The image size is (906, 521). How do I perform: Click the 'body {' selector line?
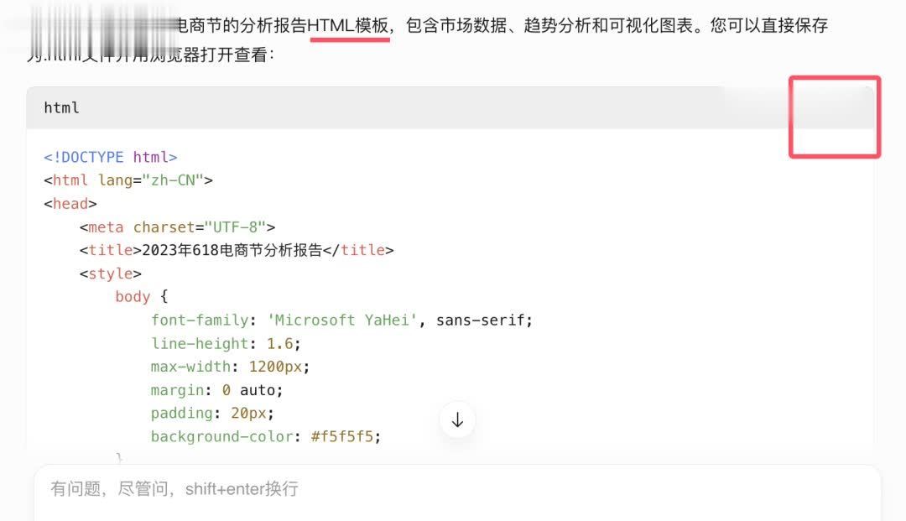(142, 297)
